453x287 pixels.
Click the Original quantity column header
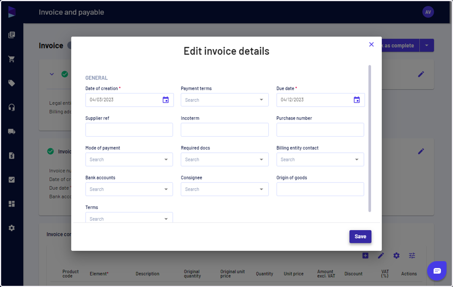point(192,274)
